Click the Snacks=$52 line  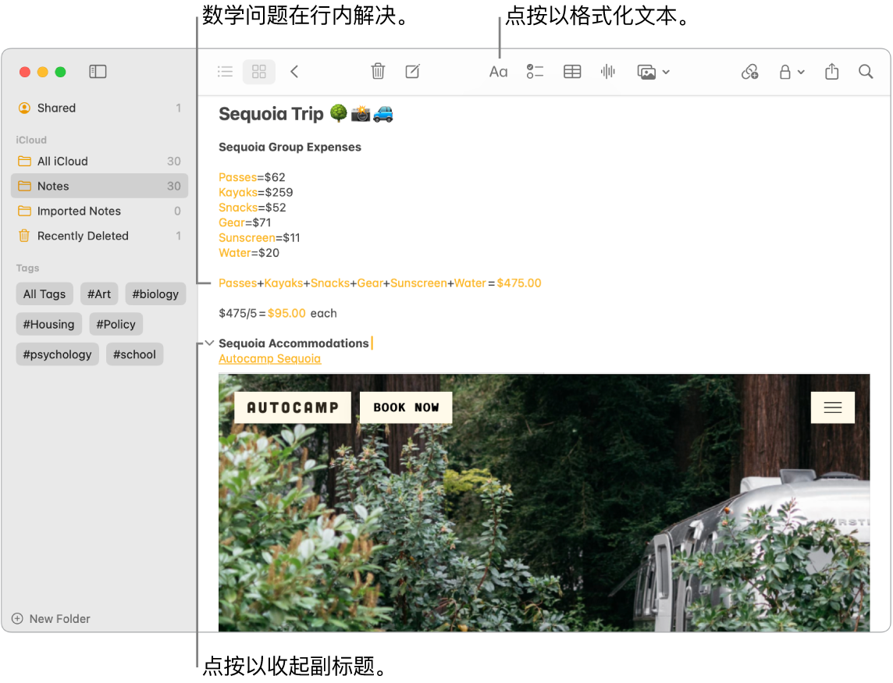pyautogui.click(x=252, y=208)
